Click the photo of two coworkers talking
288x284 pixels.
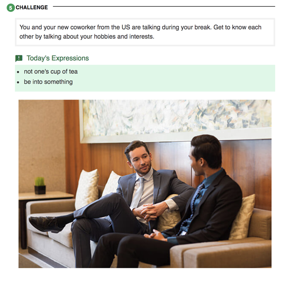[145, 183]
